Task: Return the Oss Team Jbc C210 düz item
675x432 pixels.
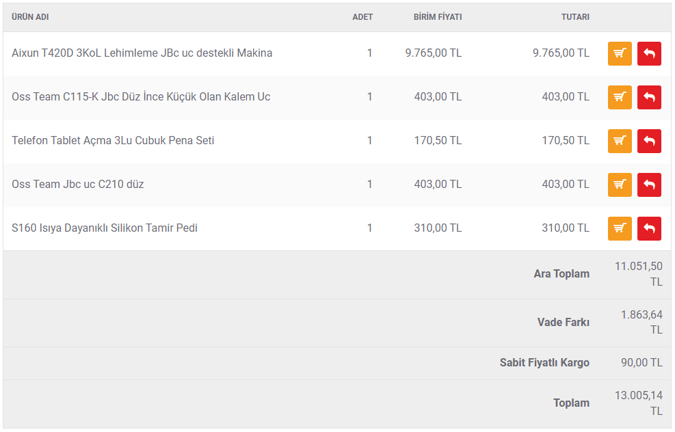Action: pos(649,185)
